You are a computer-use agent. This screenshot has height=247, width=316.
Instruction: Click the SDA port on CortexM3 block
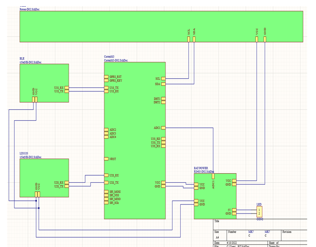[x=163, y=84]
